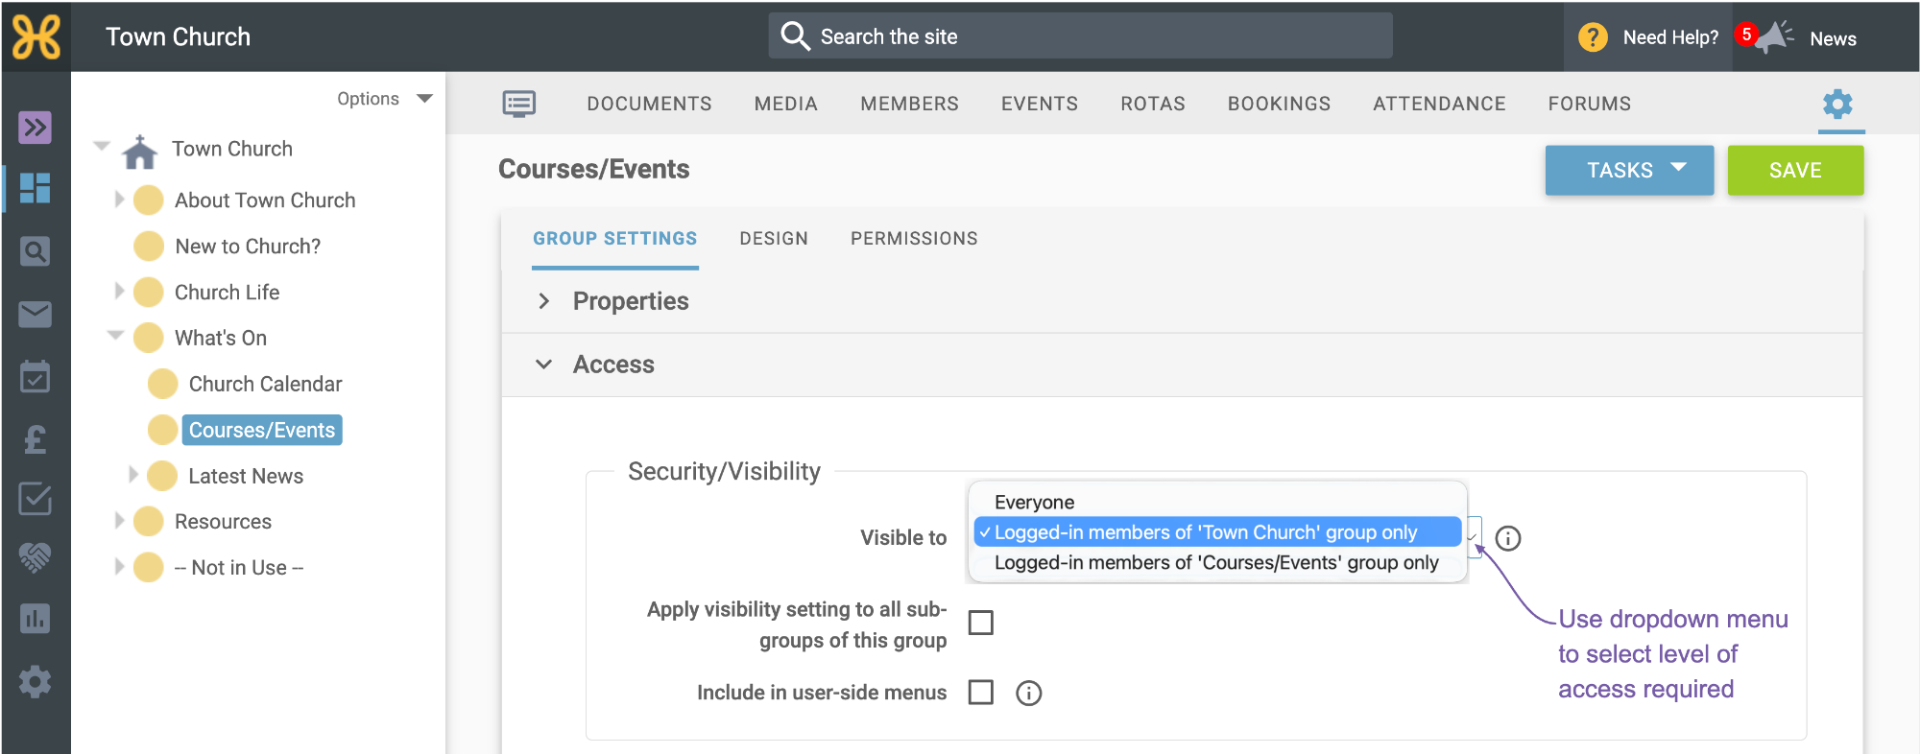Click the pound sign giving icon
1920x754 pixels.
point(36,439)
